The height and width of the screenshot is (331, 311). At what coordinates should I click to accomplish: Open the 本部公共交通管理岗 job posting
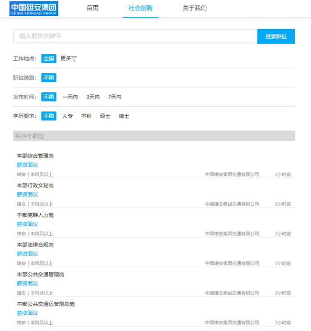[41, 275]
